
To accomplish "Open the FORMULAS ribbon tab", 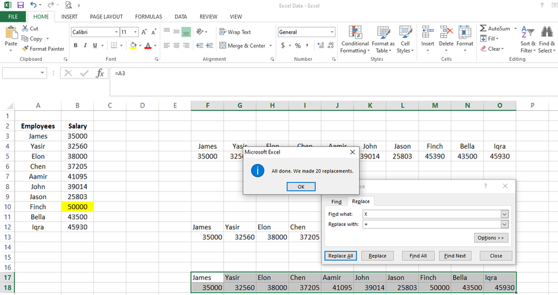I will pos(148,16).
